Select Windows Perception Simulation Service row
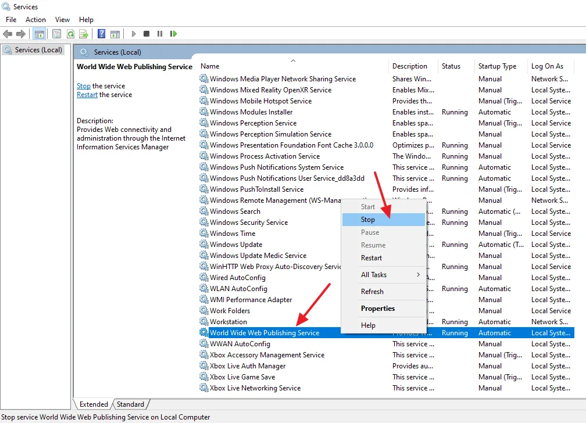Viewport: 586px width, 423px height. point(386,134)
